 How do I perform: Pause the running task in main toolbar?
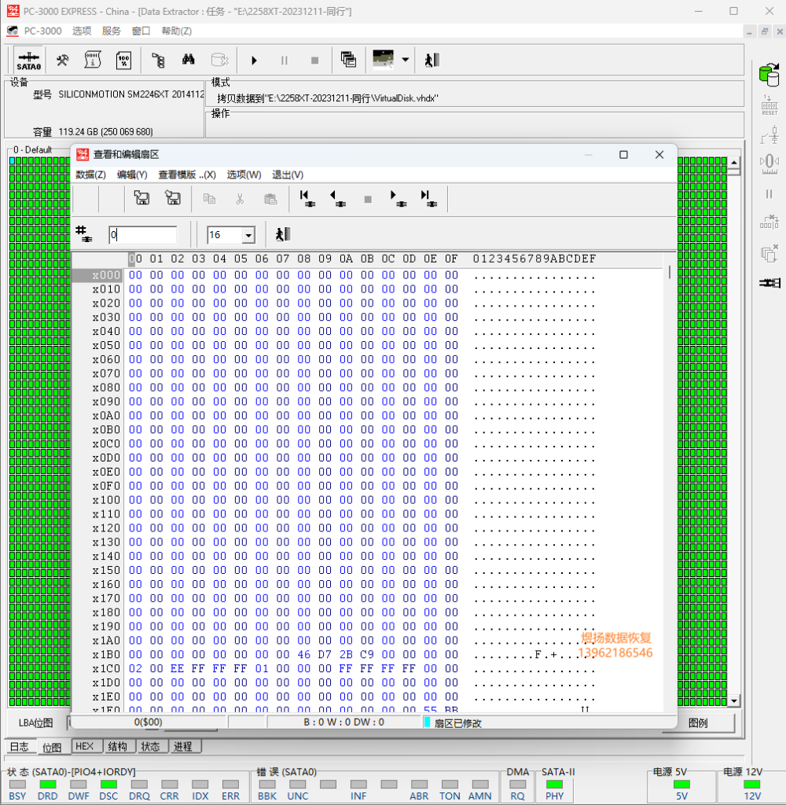pos(284,61)
